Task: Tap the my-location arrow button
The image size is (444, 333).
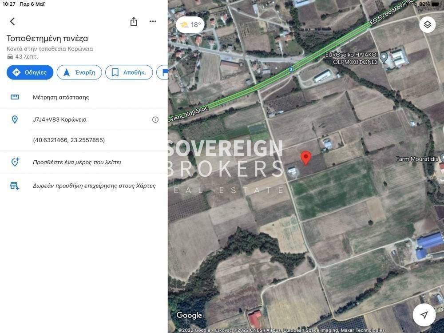Action: coord(424,315)
